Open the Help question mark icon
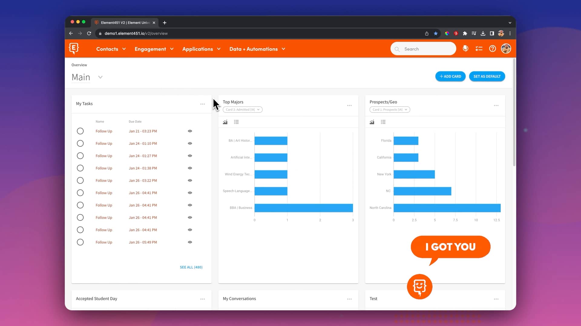 point(492,49)
